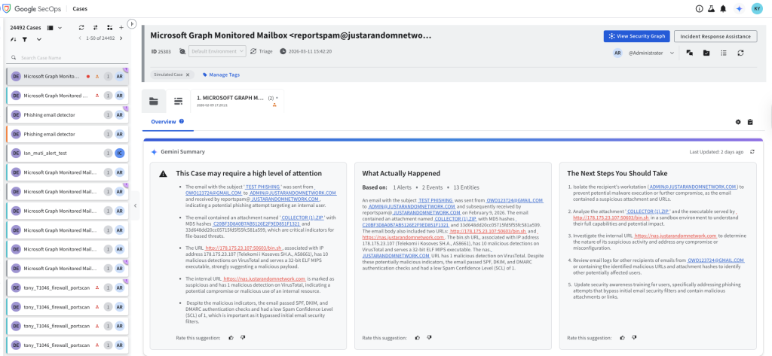Open the list icon in the case header
This screenshot has width=772, height=356.
pyautogui.click(x=723, y=53)
